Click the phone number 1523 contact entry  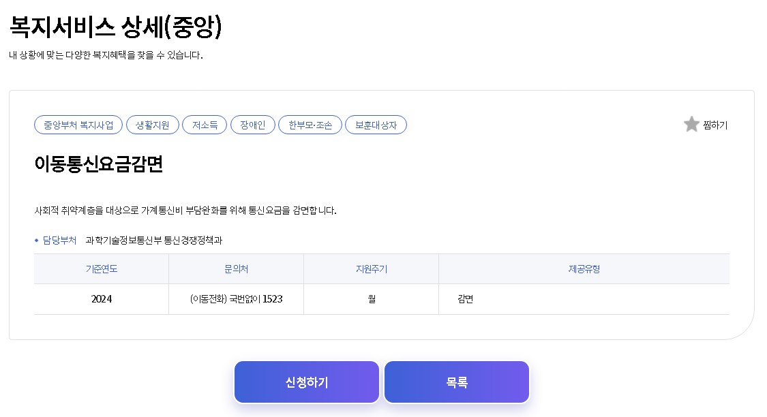coord(236,298)
